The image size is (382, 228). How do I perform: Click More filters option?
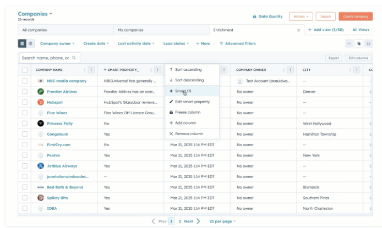(203, 43)
